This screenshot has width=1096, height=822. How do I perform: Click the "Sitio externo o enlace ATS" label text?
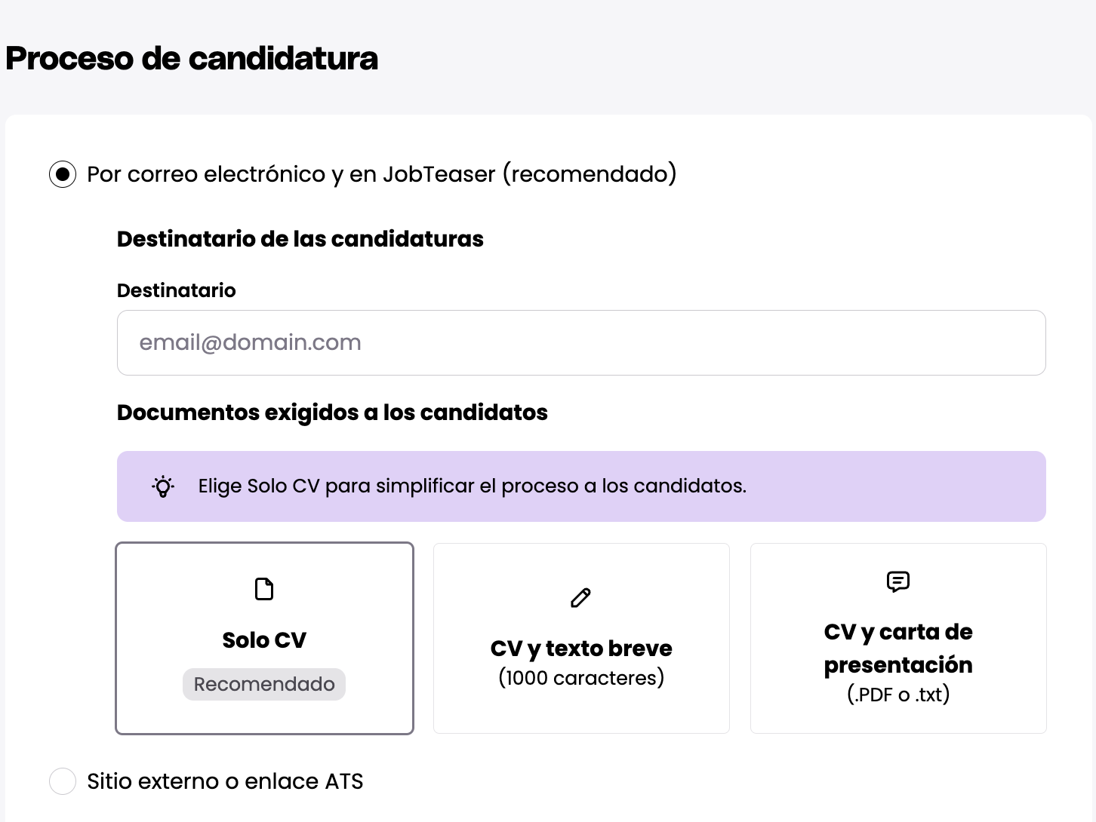click(225, 781)
